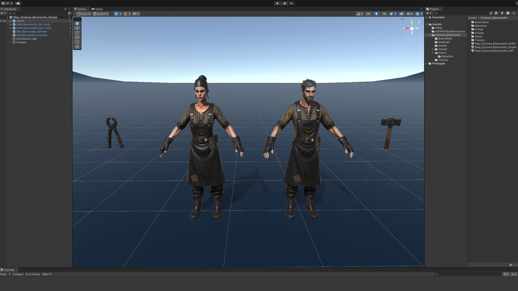Select the Hand view tool
Image resolution: width=518 pixels, height=291 pixels.
[77, 23]
